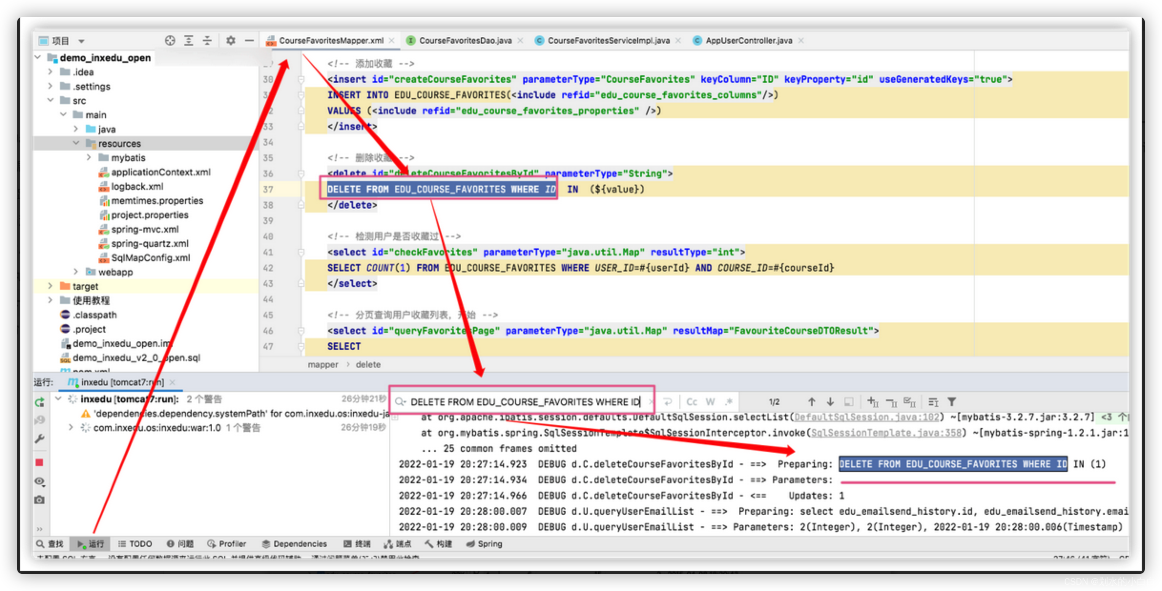The image size is (1162, 591).
Task: Open the TODO tool window tab
Action: point(135,544)
